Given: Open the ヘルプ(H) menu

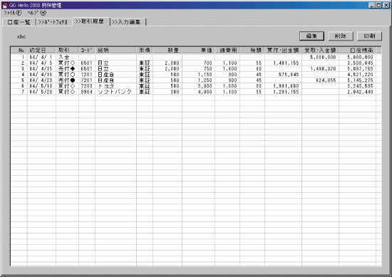Looking at the screenshot, I should (x=37, y=13).
